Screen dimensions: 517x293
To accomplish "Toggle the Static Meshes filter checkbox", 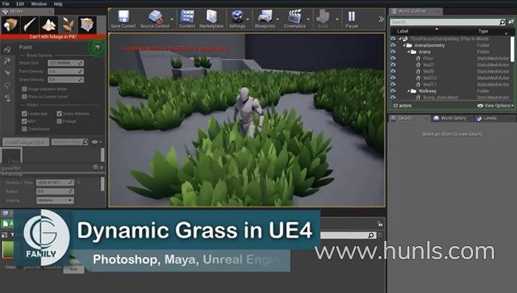I will click(x=59, y=113).
